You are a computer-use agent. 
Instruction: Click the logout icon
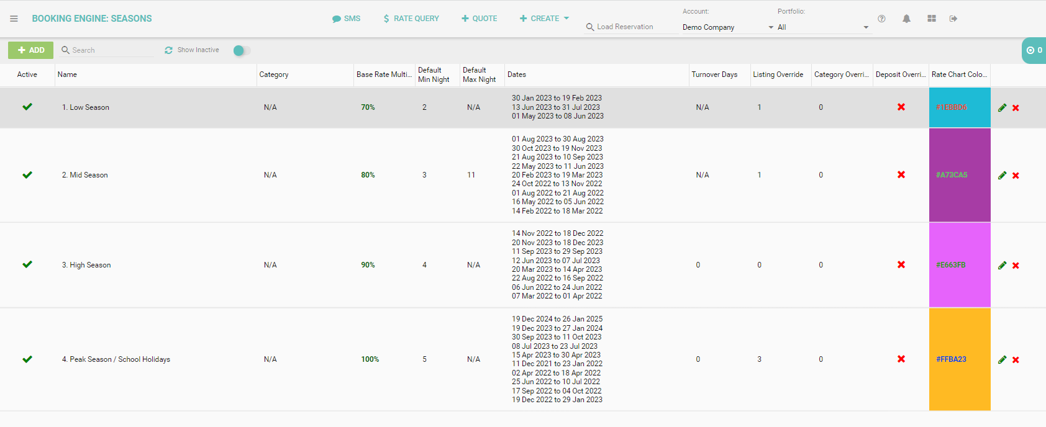[x=953, y=19]
